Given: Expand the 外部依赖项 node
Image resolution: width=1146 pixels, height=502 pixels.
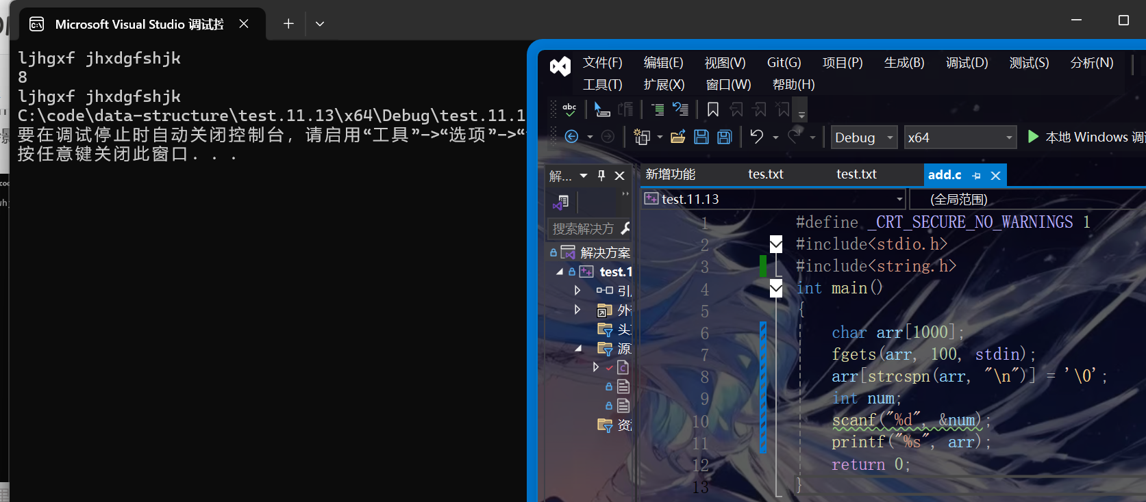Looking at the screenshot, I should (577, 309).
